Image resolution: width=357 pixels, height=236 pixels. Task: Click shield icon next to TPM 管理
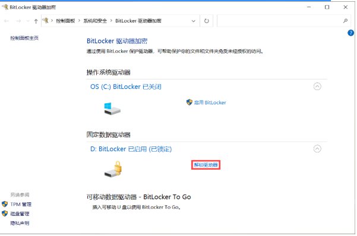click(x=5, y=204)
